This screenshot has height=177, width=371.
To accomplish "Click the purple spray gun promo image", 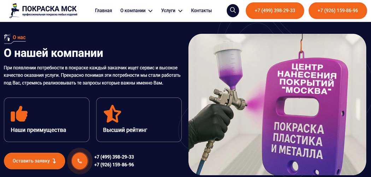I will [x=277, y=104].
